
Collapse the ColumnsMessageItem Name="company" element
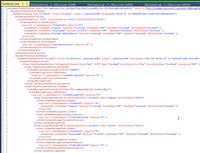coord(7,98)
